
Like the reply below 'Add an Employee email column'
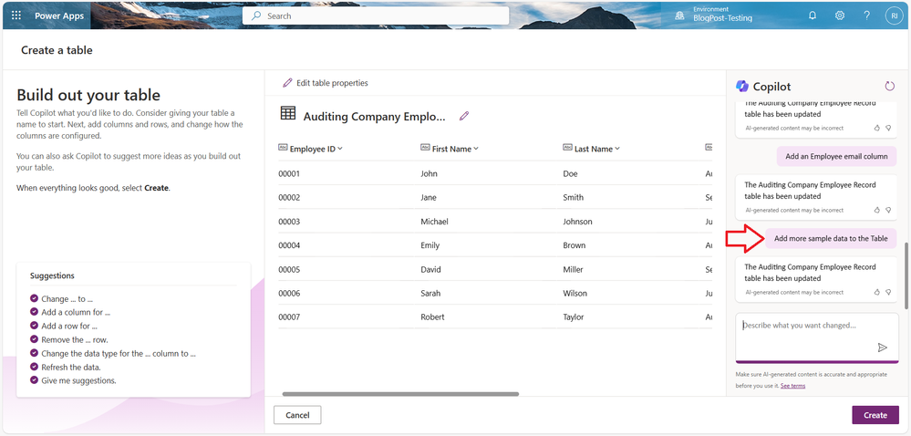[x=877, y=211]
